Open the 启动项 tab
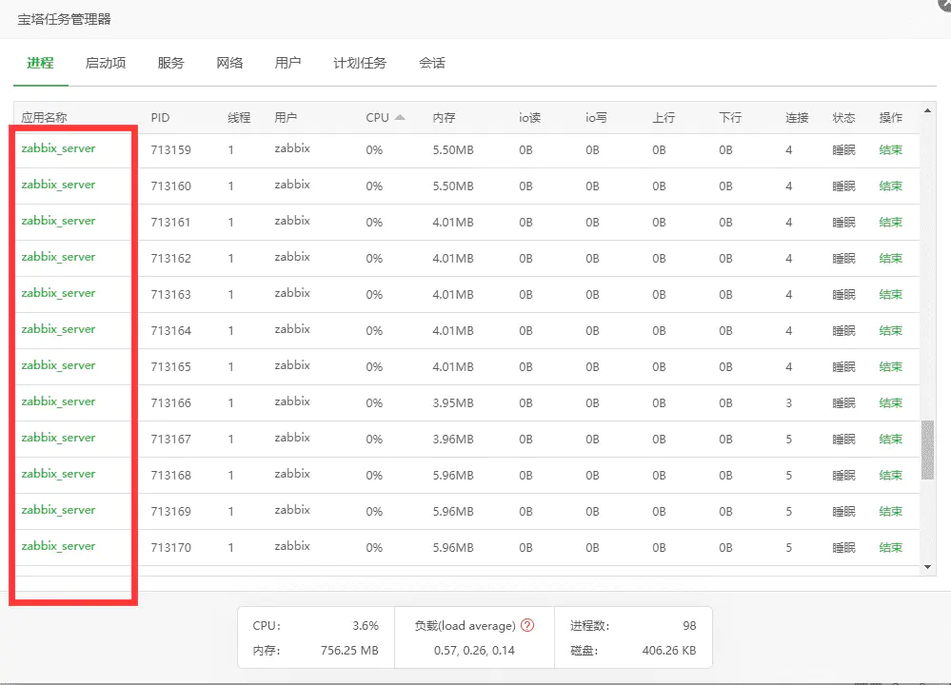The height and width of the screenshot is (685, 951). tap(106, 63)
